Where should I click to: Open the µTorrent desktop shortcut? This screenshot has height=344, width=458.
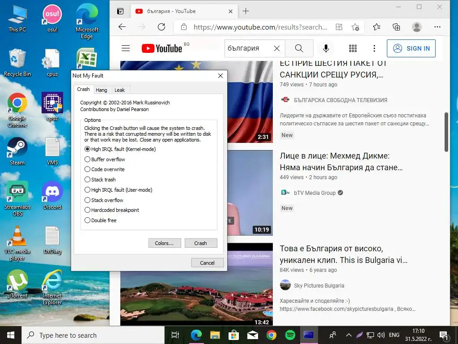[x=17, y=284]
